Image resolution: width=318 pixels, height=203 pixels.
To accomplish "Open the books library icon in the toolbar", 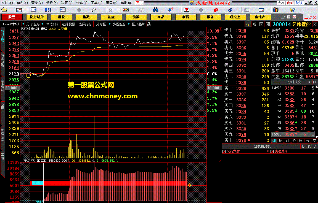I will [276, 10].
